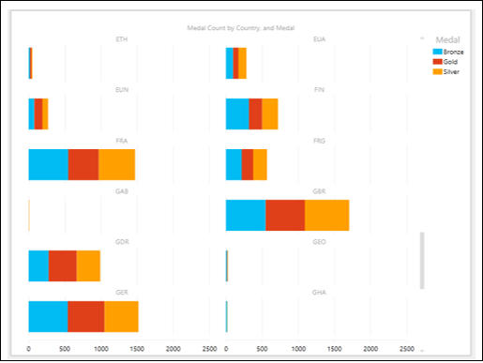The width and height of the screenshot is (483, 363).
Task: Click the scroll down arrow below scrollbar
Action: [x=422, y=351]
